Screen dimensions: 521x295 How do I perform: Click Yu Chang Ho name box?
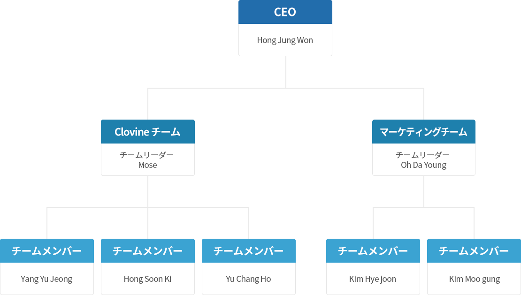[249, 279]
